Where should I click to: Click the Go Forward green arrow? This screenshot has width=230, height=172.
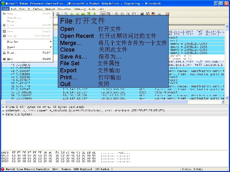78,14
